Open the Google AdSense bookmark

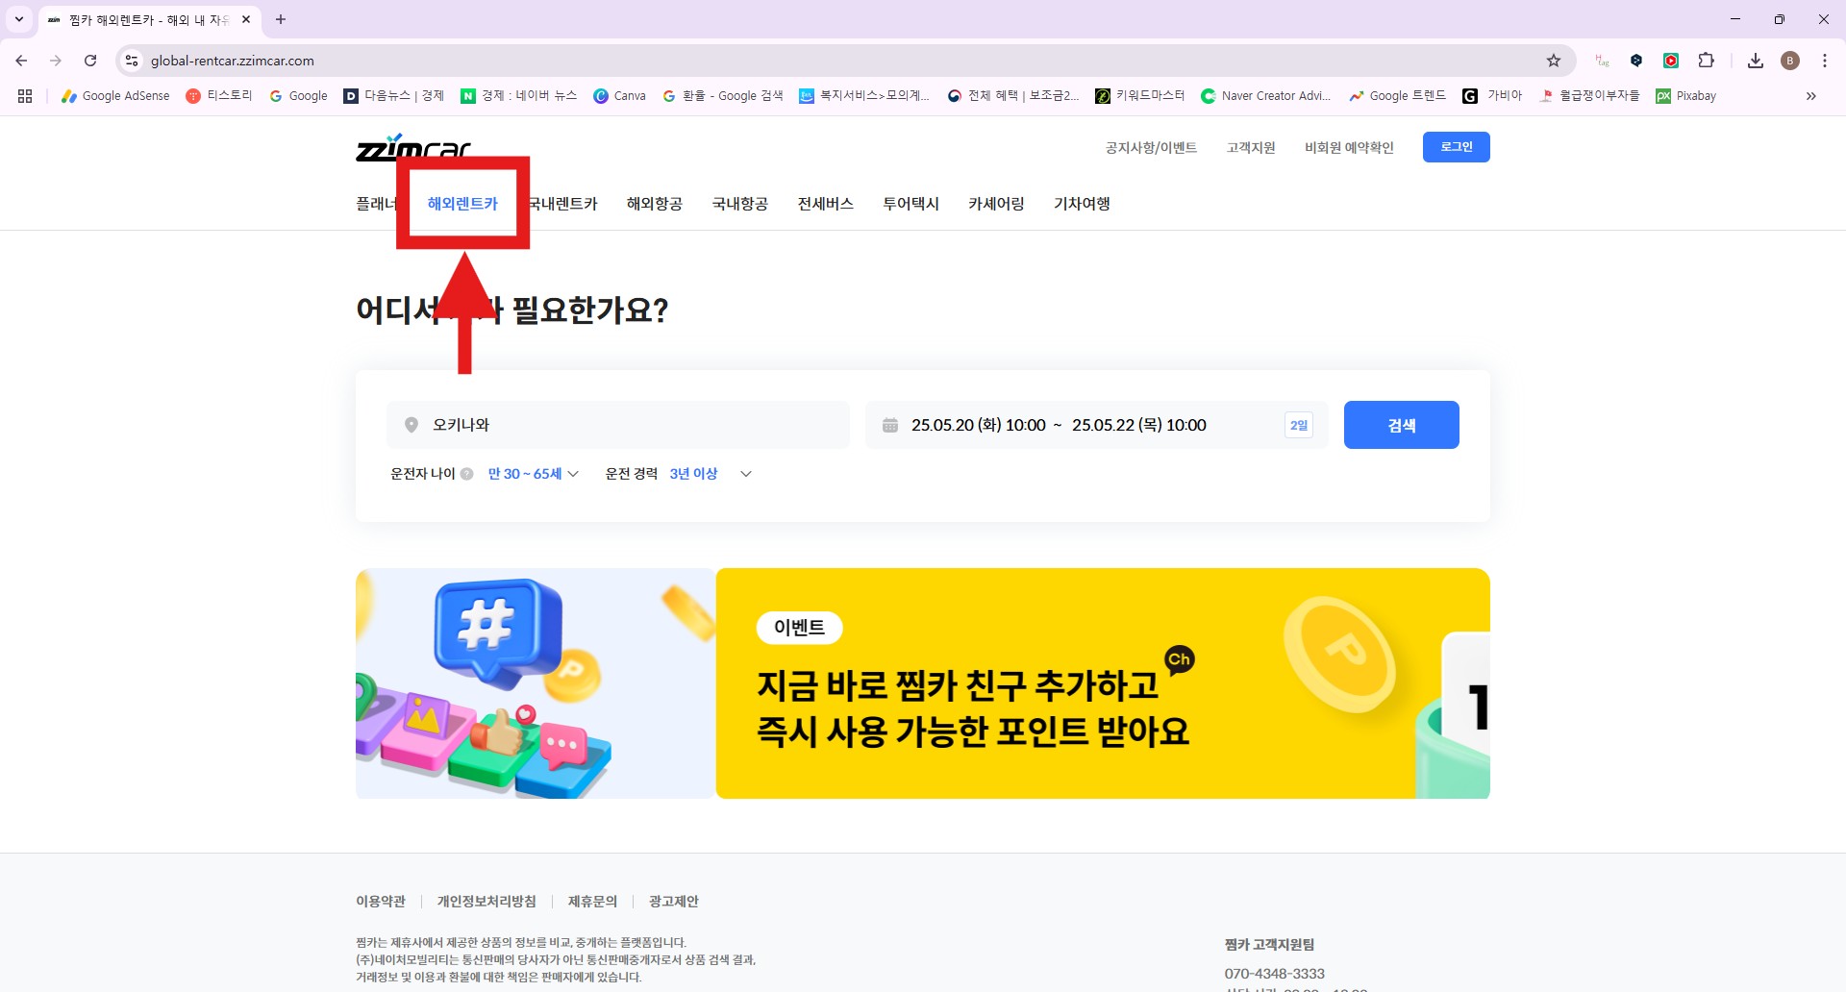coord(114,95)
